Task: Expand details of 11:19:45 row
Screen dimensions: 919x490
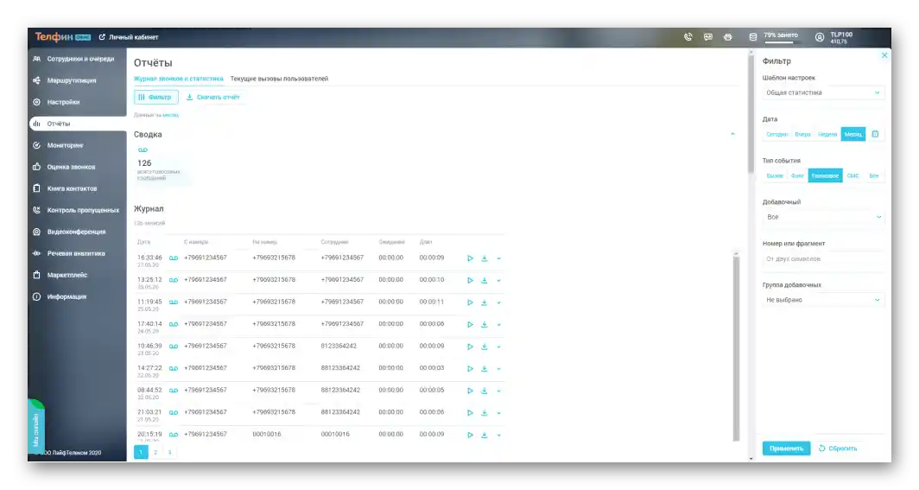Action: click(498, 302)
